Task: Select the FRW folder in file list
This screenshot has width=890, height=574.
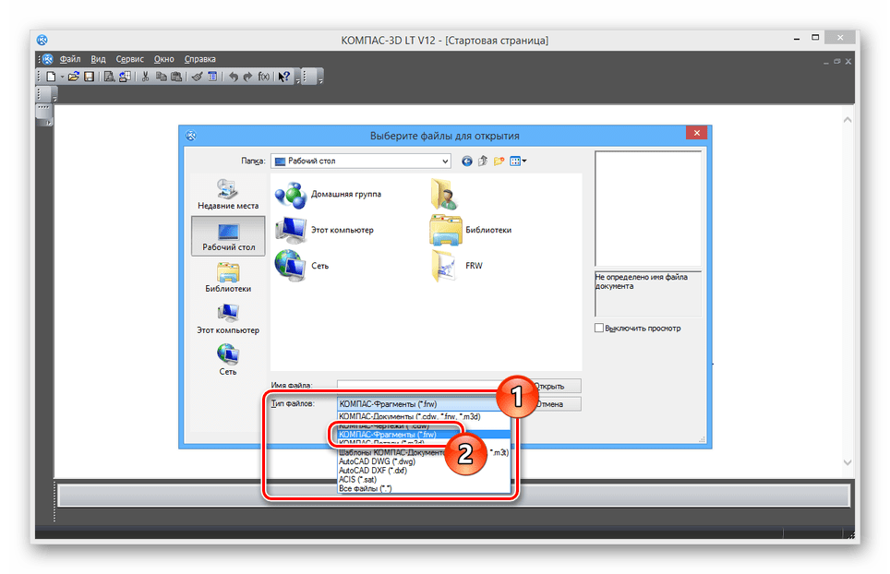Action: point(457,266)
